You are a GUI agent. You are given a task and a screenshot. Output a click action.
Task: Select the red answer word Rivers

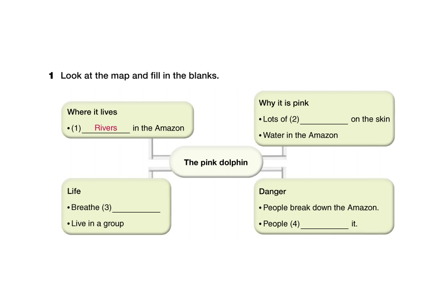click(x=106, y=128)
